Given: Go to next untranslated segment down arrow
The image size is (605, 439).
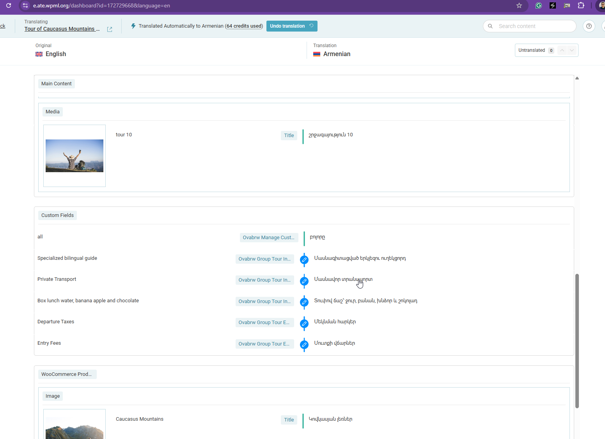Looking at the screenshot, I should click(x=572, y=50).
